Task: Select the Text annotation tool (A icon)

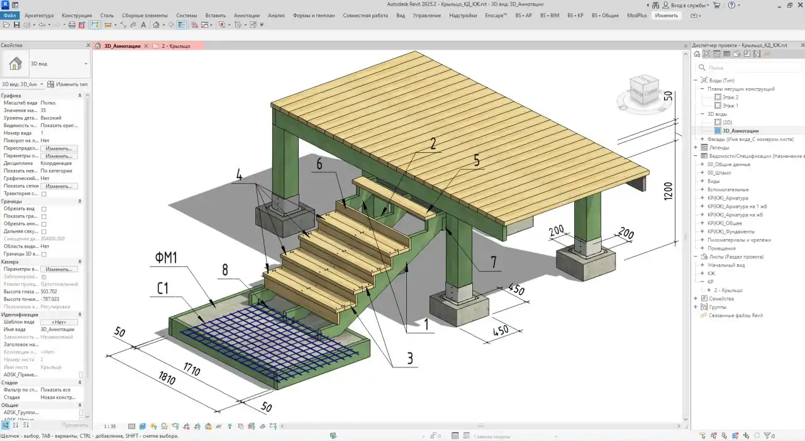Action: [144, 24]
